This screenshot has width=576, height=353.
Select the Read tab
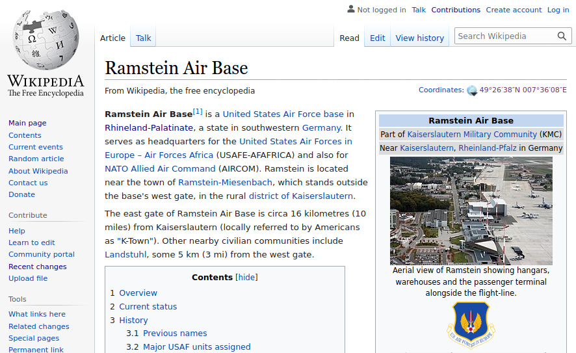click(349, 38)
